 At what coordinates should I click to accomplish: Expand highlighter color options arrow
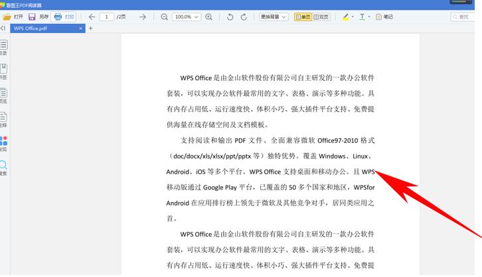pyautogui.click(x=353, y=17)
